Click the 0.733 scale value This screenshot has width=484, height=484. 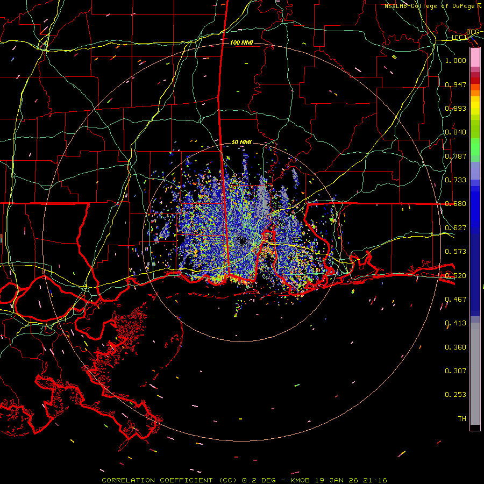[x=455, y=180]
